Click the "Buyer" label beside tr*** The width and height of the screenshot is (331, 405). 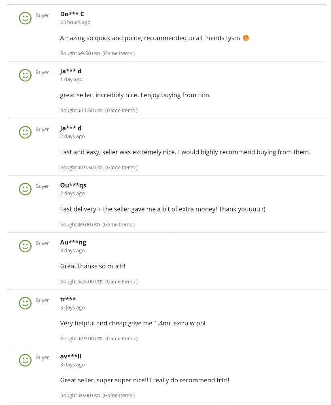pos(42,301)
